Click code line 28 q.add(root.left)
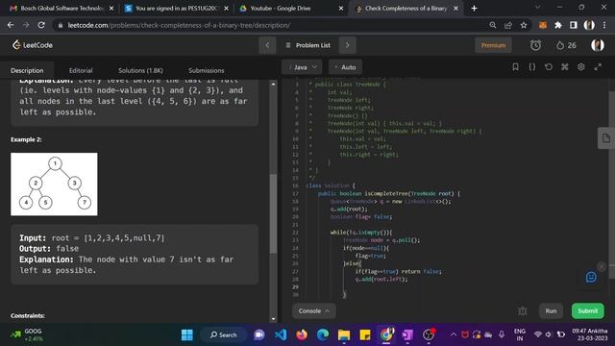Screen dimensions: 615x346 (x=381, y=280)
